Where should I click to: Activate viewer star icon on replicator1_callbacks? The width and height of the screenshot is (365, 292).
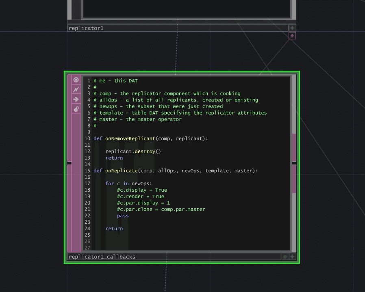[x=292, y=257]
